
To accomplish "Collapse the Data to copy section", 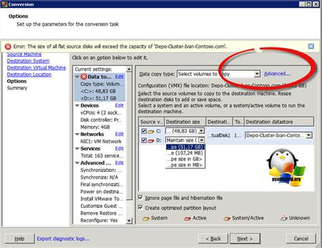I will click(x=77, y=77).
